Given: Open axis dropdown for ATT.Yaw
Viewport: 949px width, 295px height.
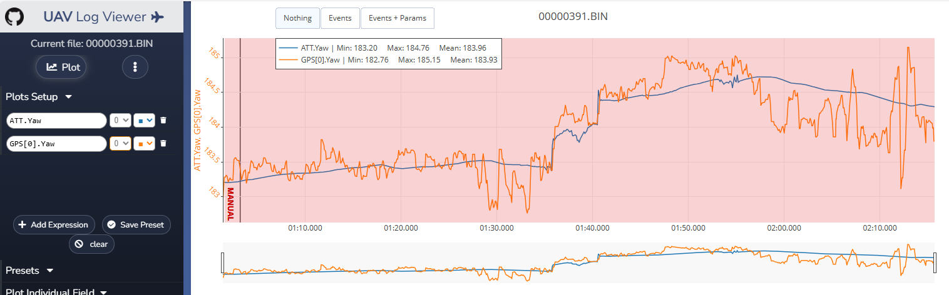Looking at the screenshot, I should tap(120, 120).
